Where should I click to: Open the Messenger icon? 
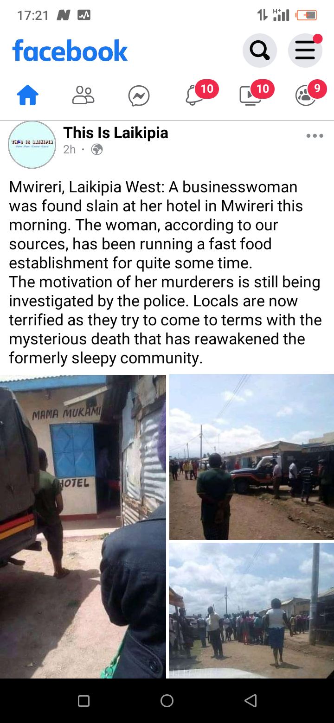coord(139,96)
